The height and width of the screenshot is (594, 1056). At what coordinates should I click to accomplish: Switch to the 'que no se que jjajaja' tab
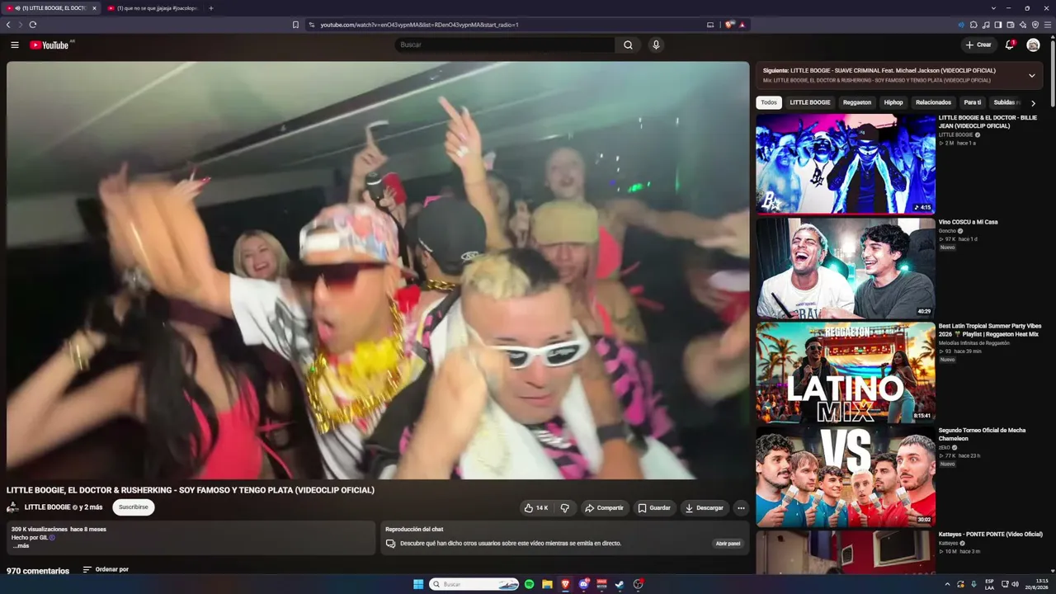pyautogui.click(x=153, y=8)
